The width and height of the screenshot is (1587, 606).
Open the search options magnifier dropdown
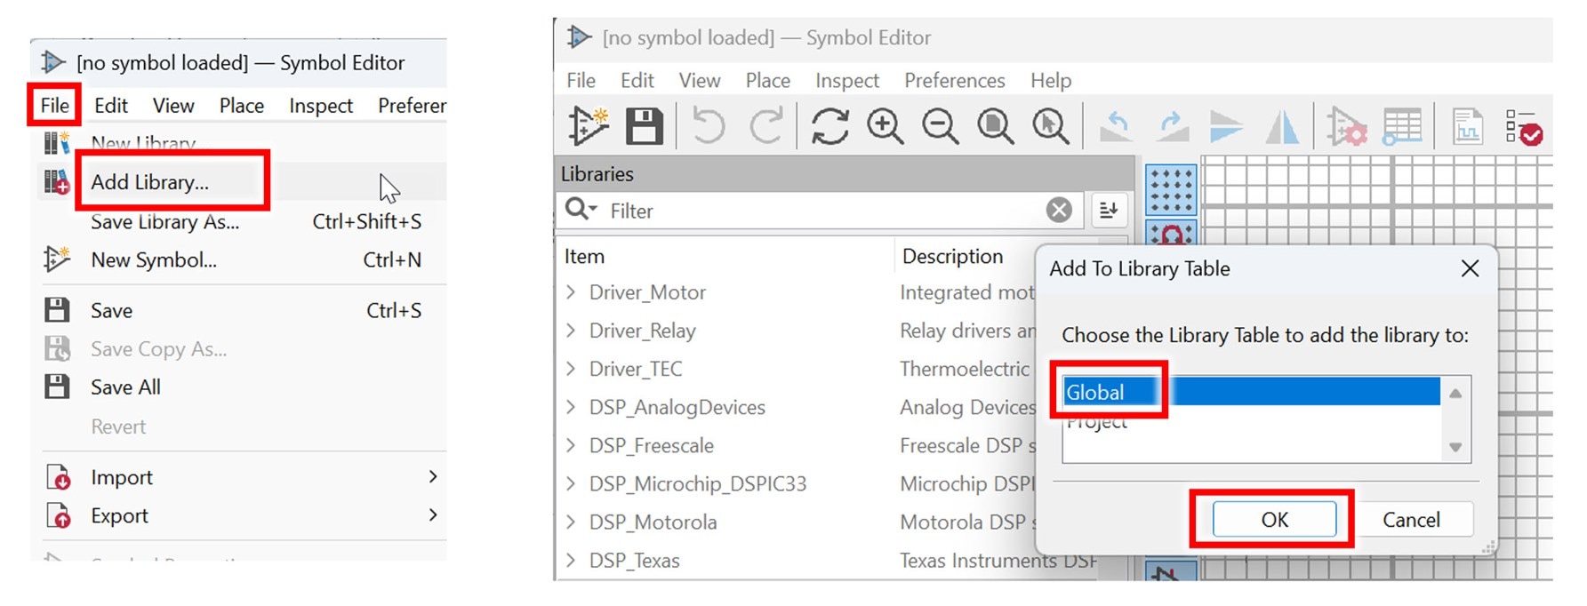(581, 209)
